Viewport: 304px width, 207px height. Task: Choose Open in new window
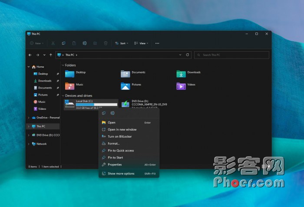129,129
